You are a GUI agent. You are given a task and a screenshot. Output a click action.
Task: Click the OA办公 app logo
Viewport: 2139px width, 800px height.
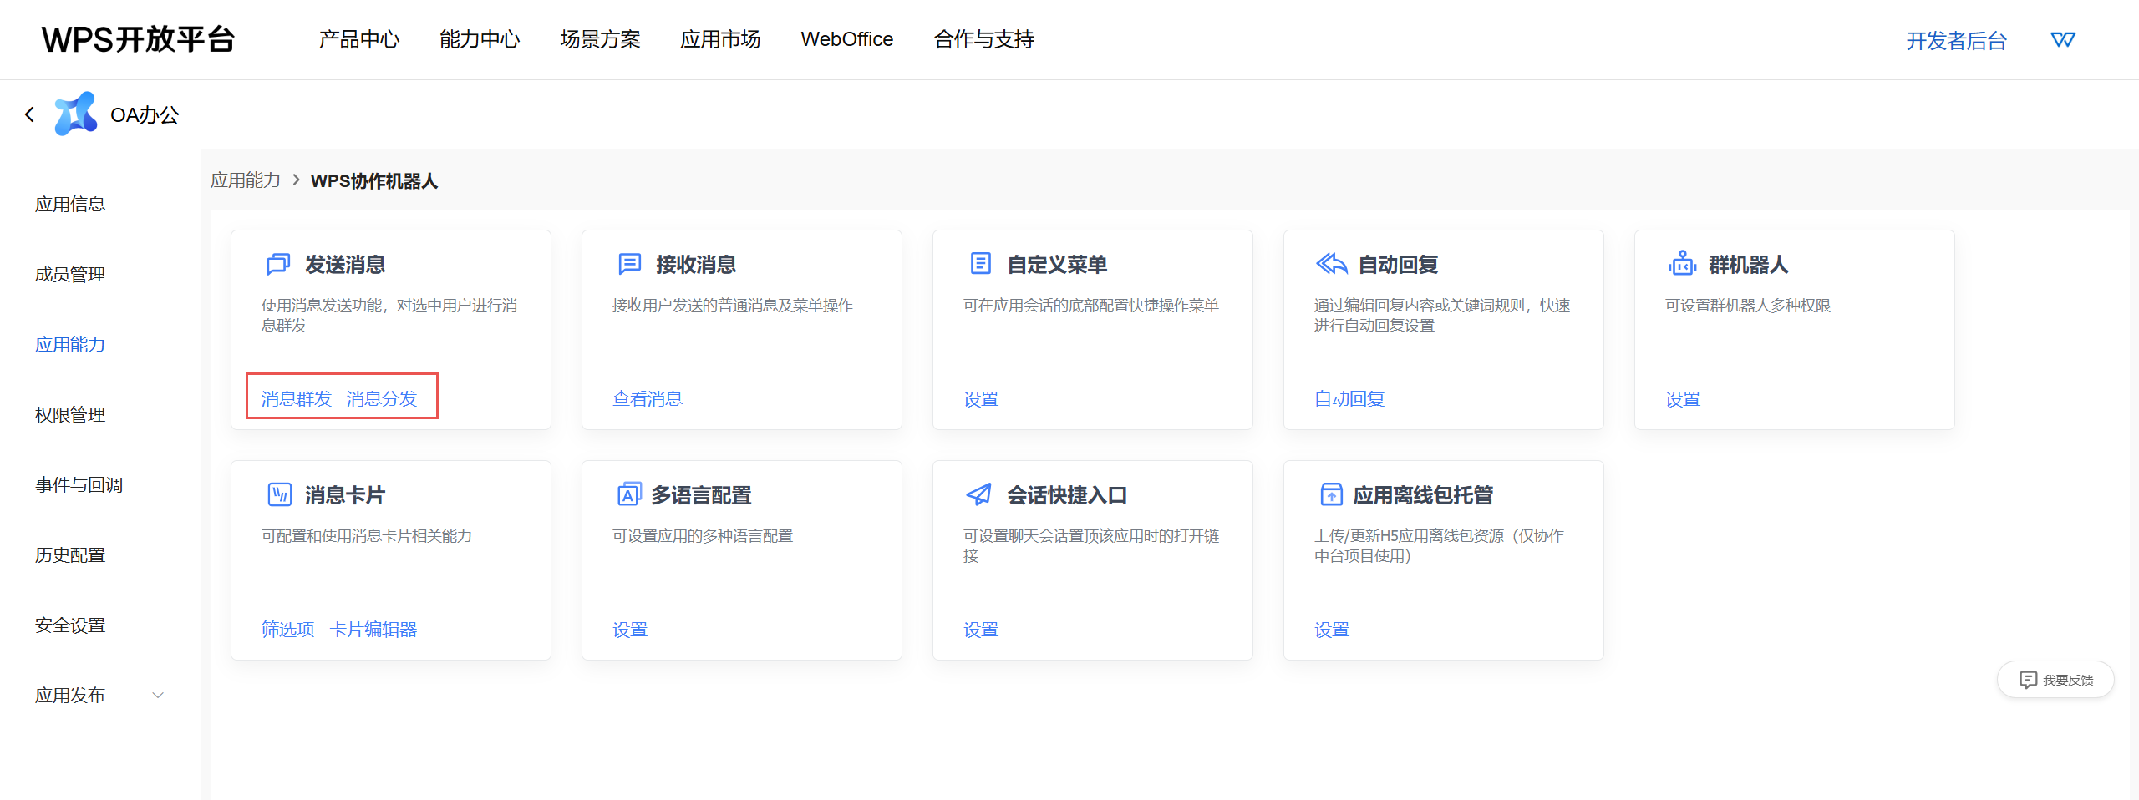[75, 113]
